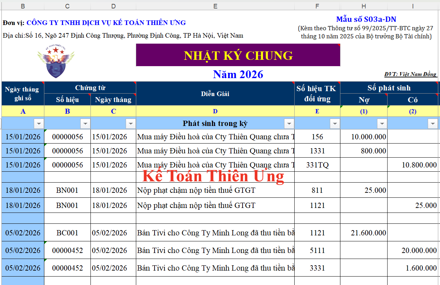This screenshot has height=285, width=440.
Task: Click the NHẬT KÝ CHUNG purple title banner
Action: [238, 55]
